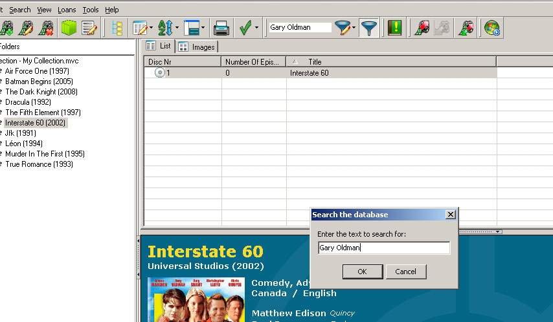Close the Search the database dialog
The image size is (553, 322).
tap(451, 215)
